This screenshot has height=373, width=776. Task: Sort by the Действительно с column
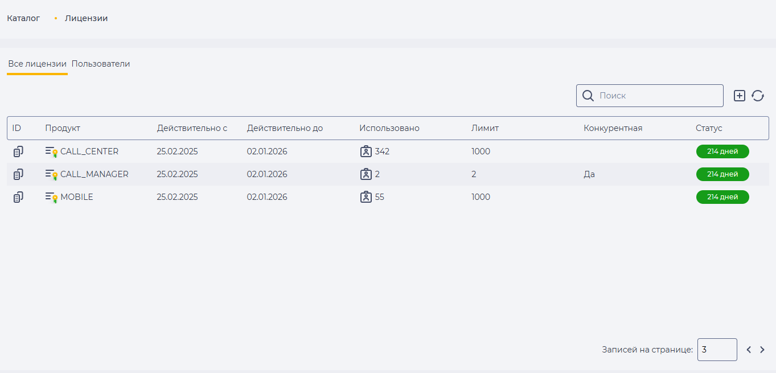192,128
